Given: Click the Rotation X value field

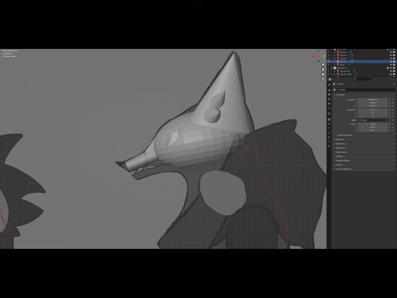Looking at the screenshot, I should click(x=372, y=110).
